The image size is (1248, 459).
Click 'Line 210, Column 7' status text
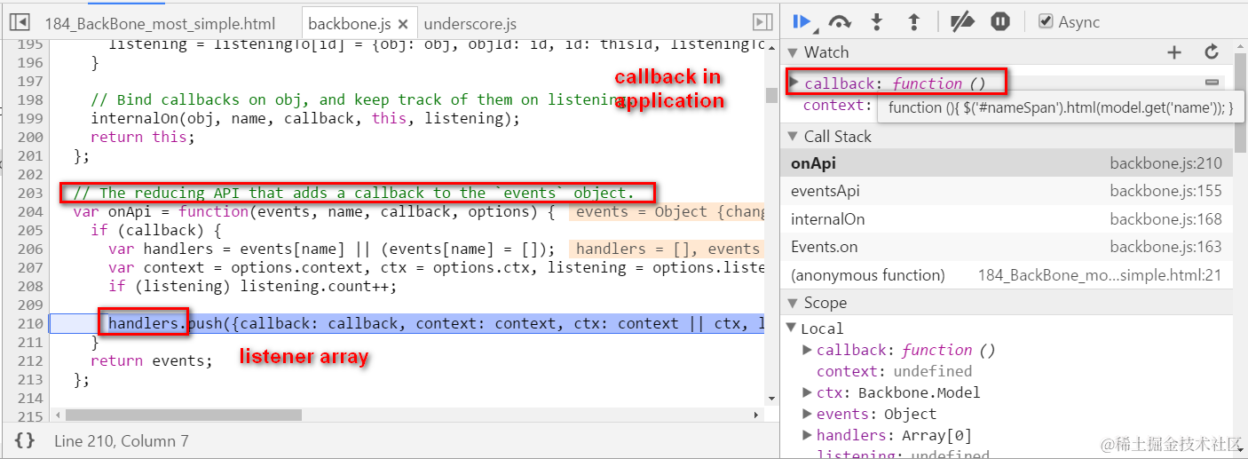pos(121,440)
